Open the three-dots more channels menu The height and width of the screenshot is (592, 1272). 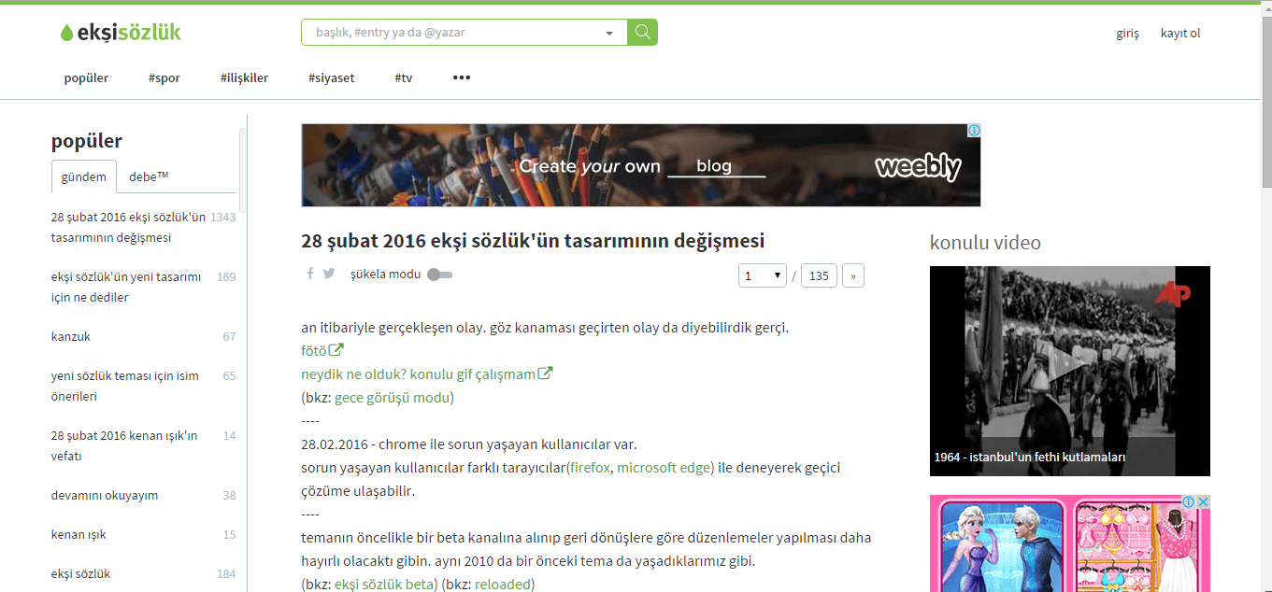point(461,78)
